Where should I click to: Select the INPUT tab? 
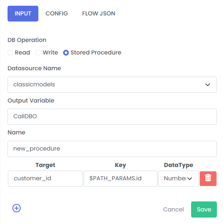(x=23, y=14)
